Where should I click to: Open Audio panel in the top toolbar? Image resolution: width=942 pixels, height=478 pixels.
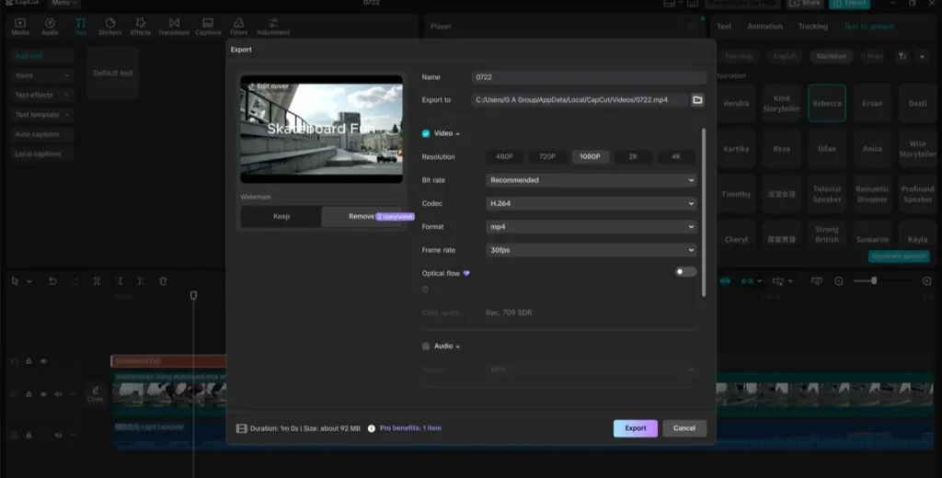point(50,27)
